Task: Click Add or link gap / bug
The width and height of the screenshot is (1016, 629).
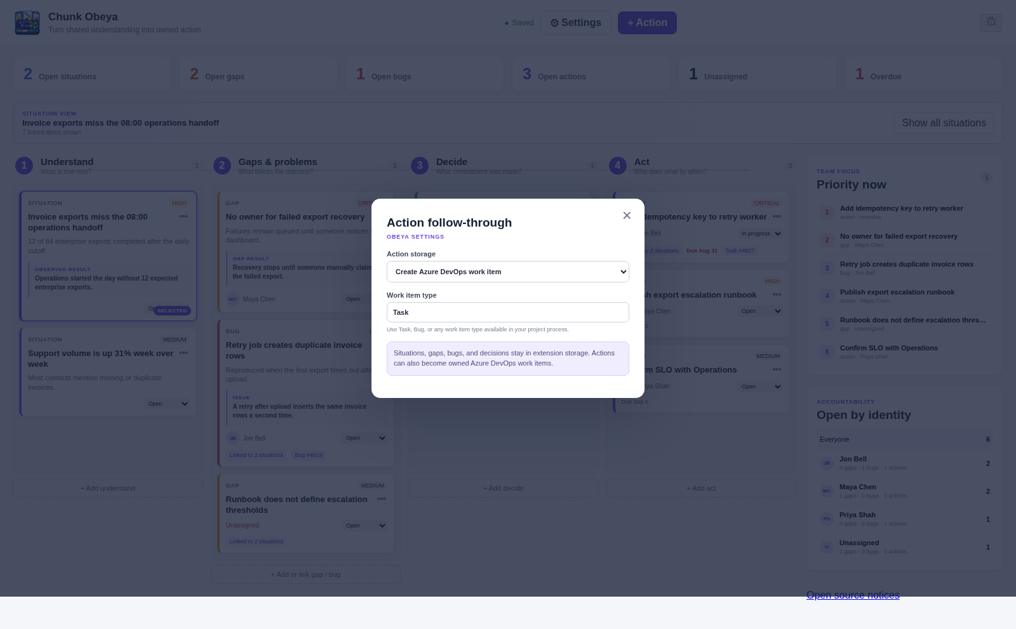Action: pos(305,574)
